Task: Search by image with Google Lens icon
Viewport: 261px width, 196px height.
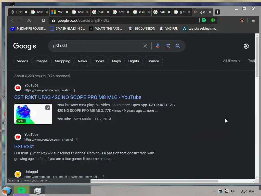Action: click(168, 46)
